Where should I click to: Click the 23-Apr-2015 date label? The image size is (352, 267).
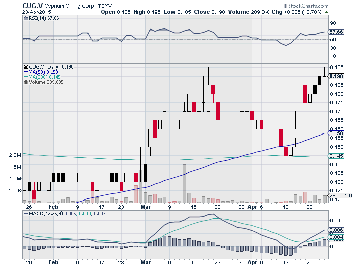point(37,12)
